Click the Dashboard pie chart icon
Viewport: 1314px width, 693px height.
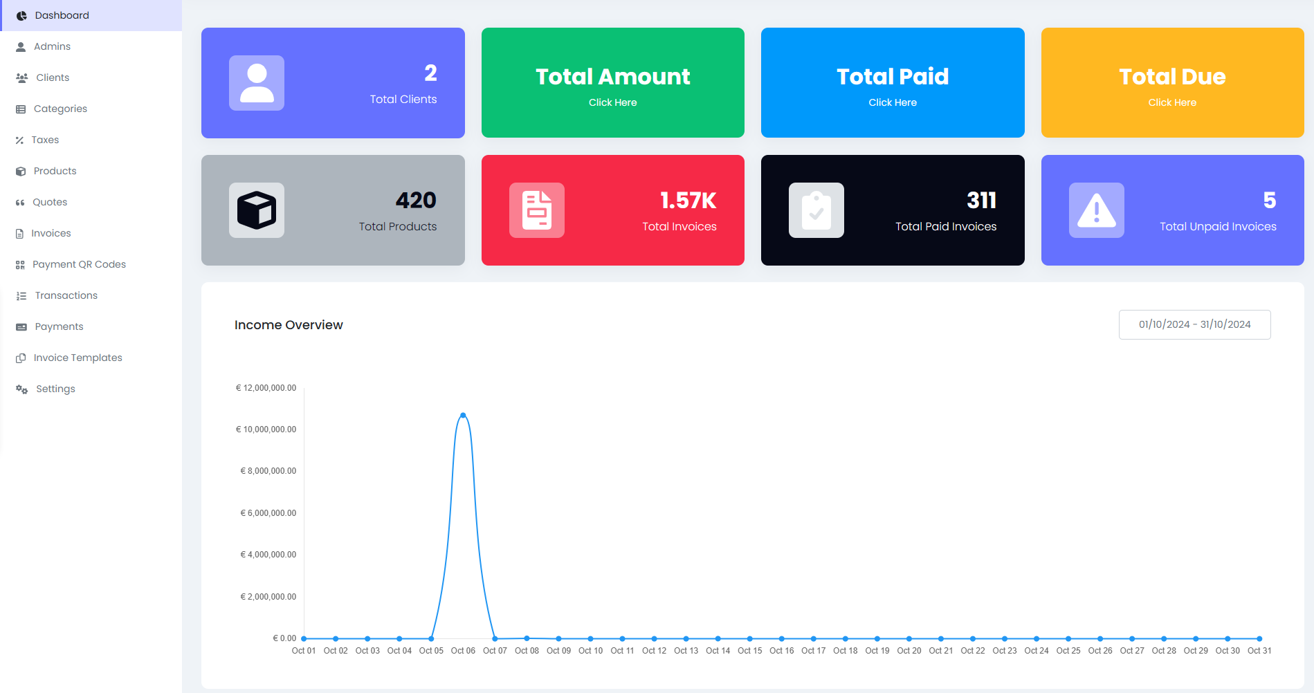click(21, 16)
